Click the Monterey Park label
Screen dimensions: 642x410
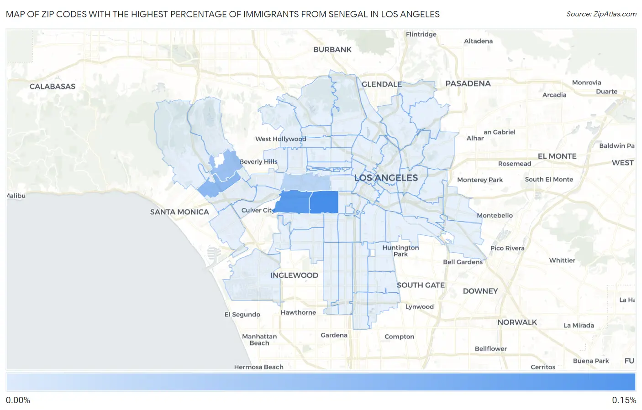(x=480, y=180)
